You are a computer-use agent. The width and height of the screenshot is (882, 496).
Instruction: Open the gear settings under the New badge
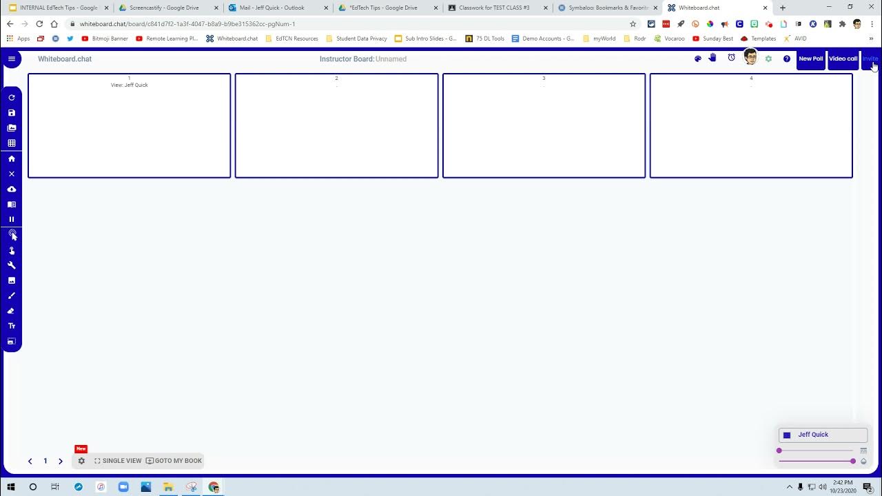(x=81, y=461)
